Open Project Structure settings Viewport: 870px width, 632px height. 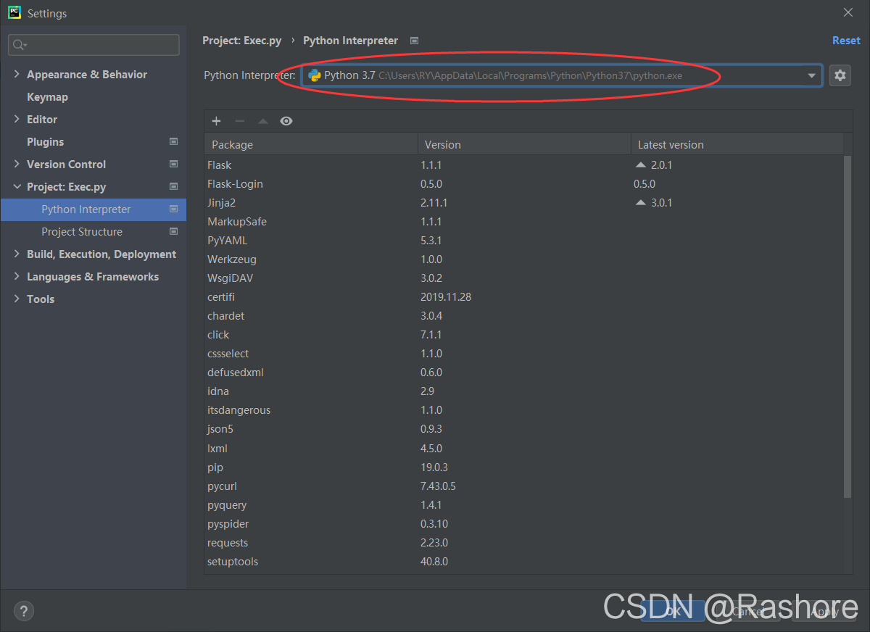pos(82,232)
